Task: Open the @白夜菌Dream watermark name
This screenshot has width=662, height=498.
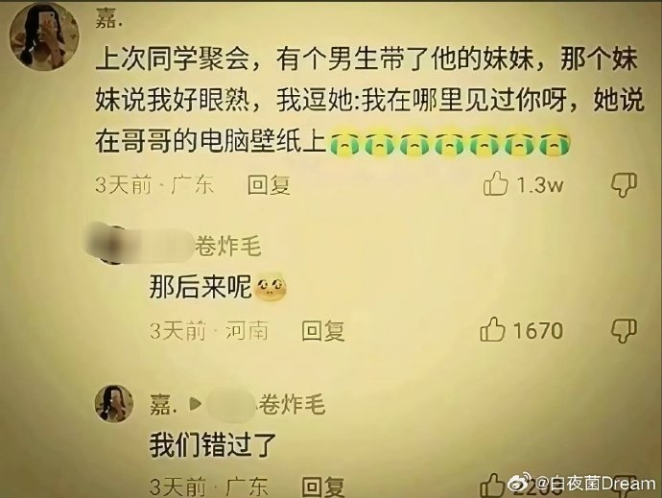Action: (x=595, y=484)
